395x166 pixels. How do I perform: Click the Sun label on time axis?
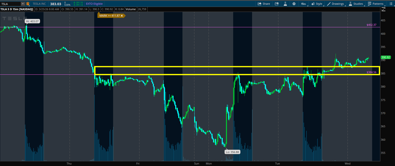pos(196,163)
